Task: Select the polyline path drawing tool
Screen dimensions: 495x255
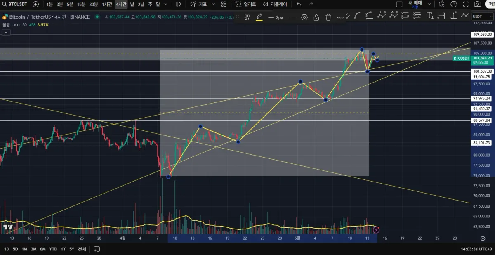Action: pyautogui.click(x=357, y=16)
